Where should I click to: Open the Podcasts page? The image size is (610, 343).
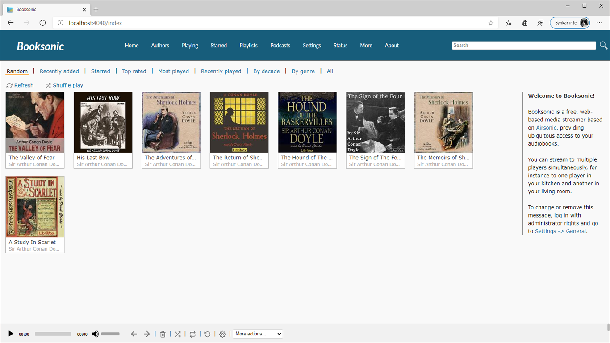point(280,46)
